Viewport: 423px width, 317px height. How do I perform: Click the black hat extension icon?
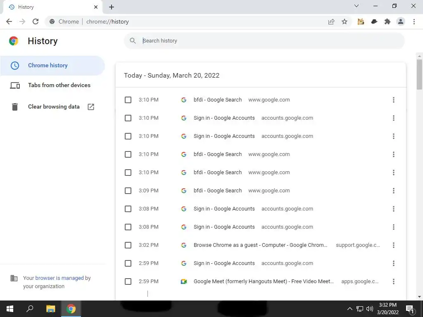(x=374, y=21)
